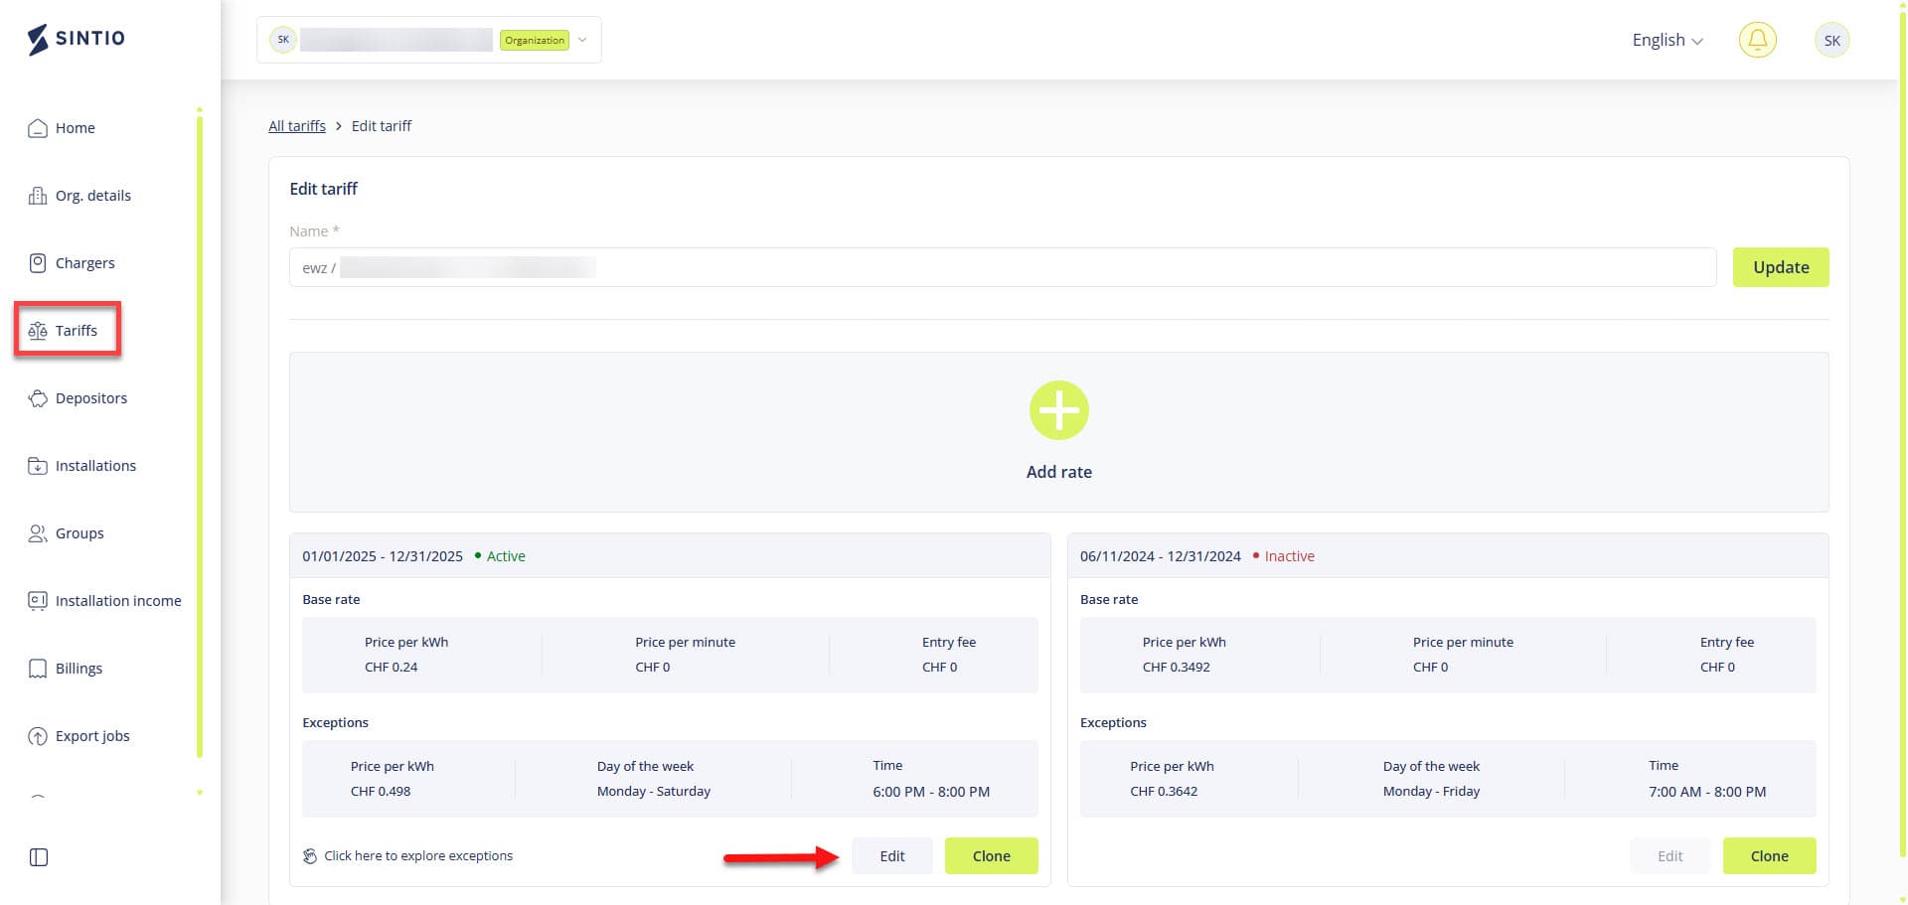Screen dimensions: 1908x905
Task: Open notifications bell icon
Action: [1757, 41]
